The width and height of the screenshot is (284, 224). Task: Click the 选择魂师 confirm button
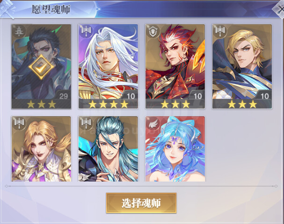141,203
